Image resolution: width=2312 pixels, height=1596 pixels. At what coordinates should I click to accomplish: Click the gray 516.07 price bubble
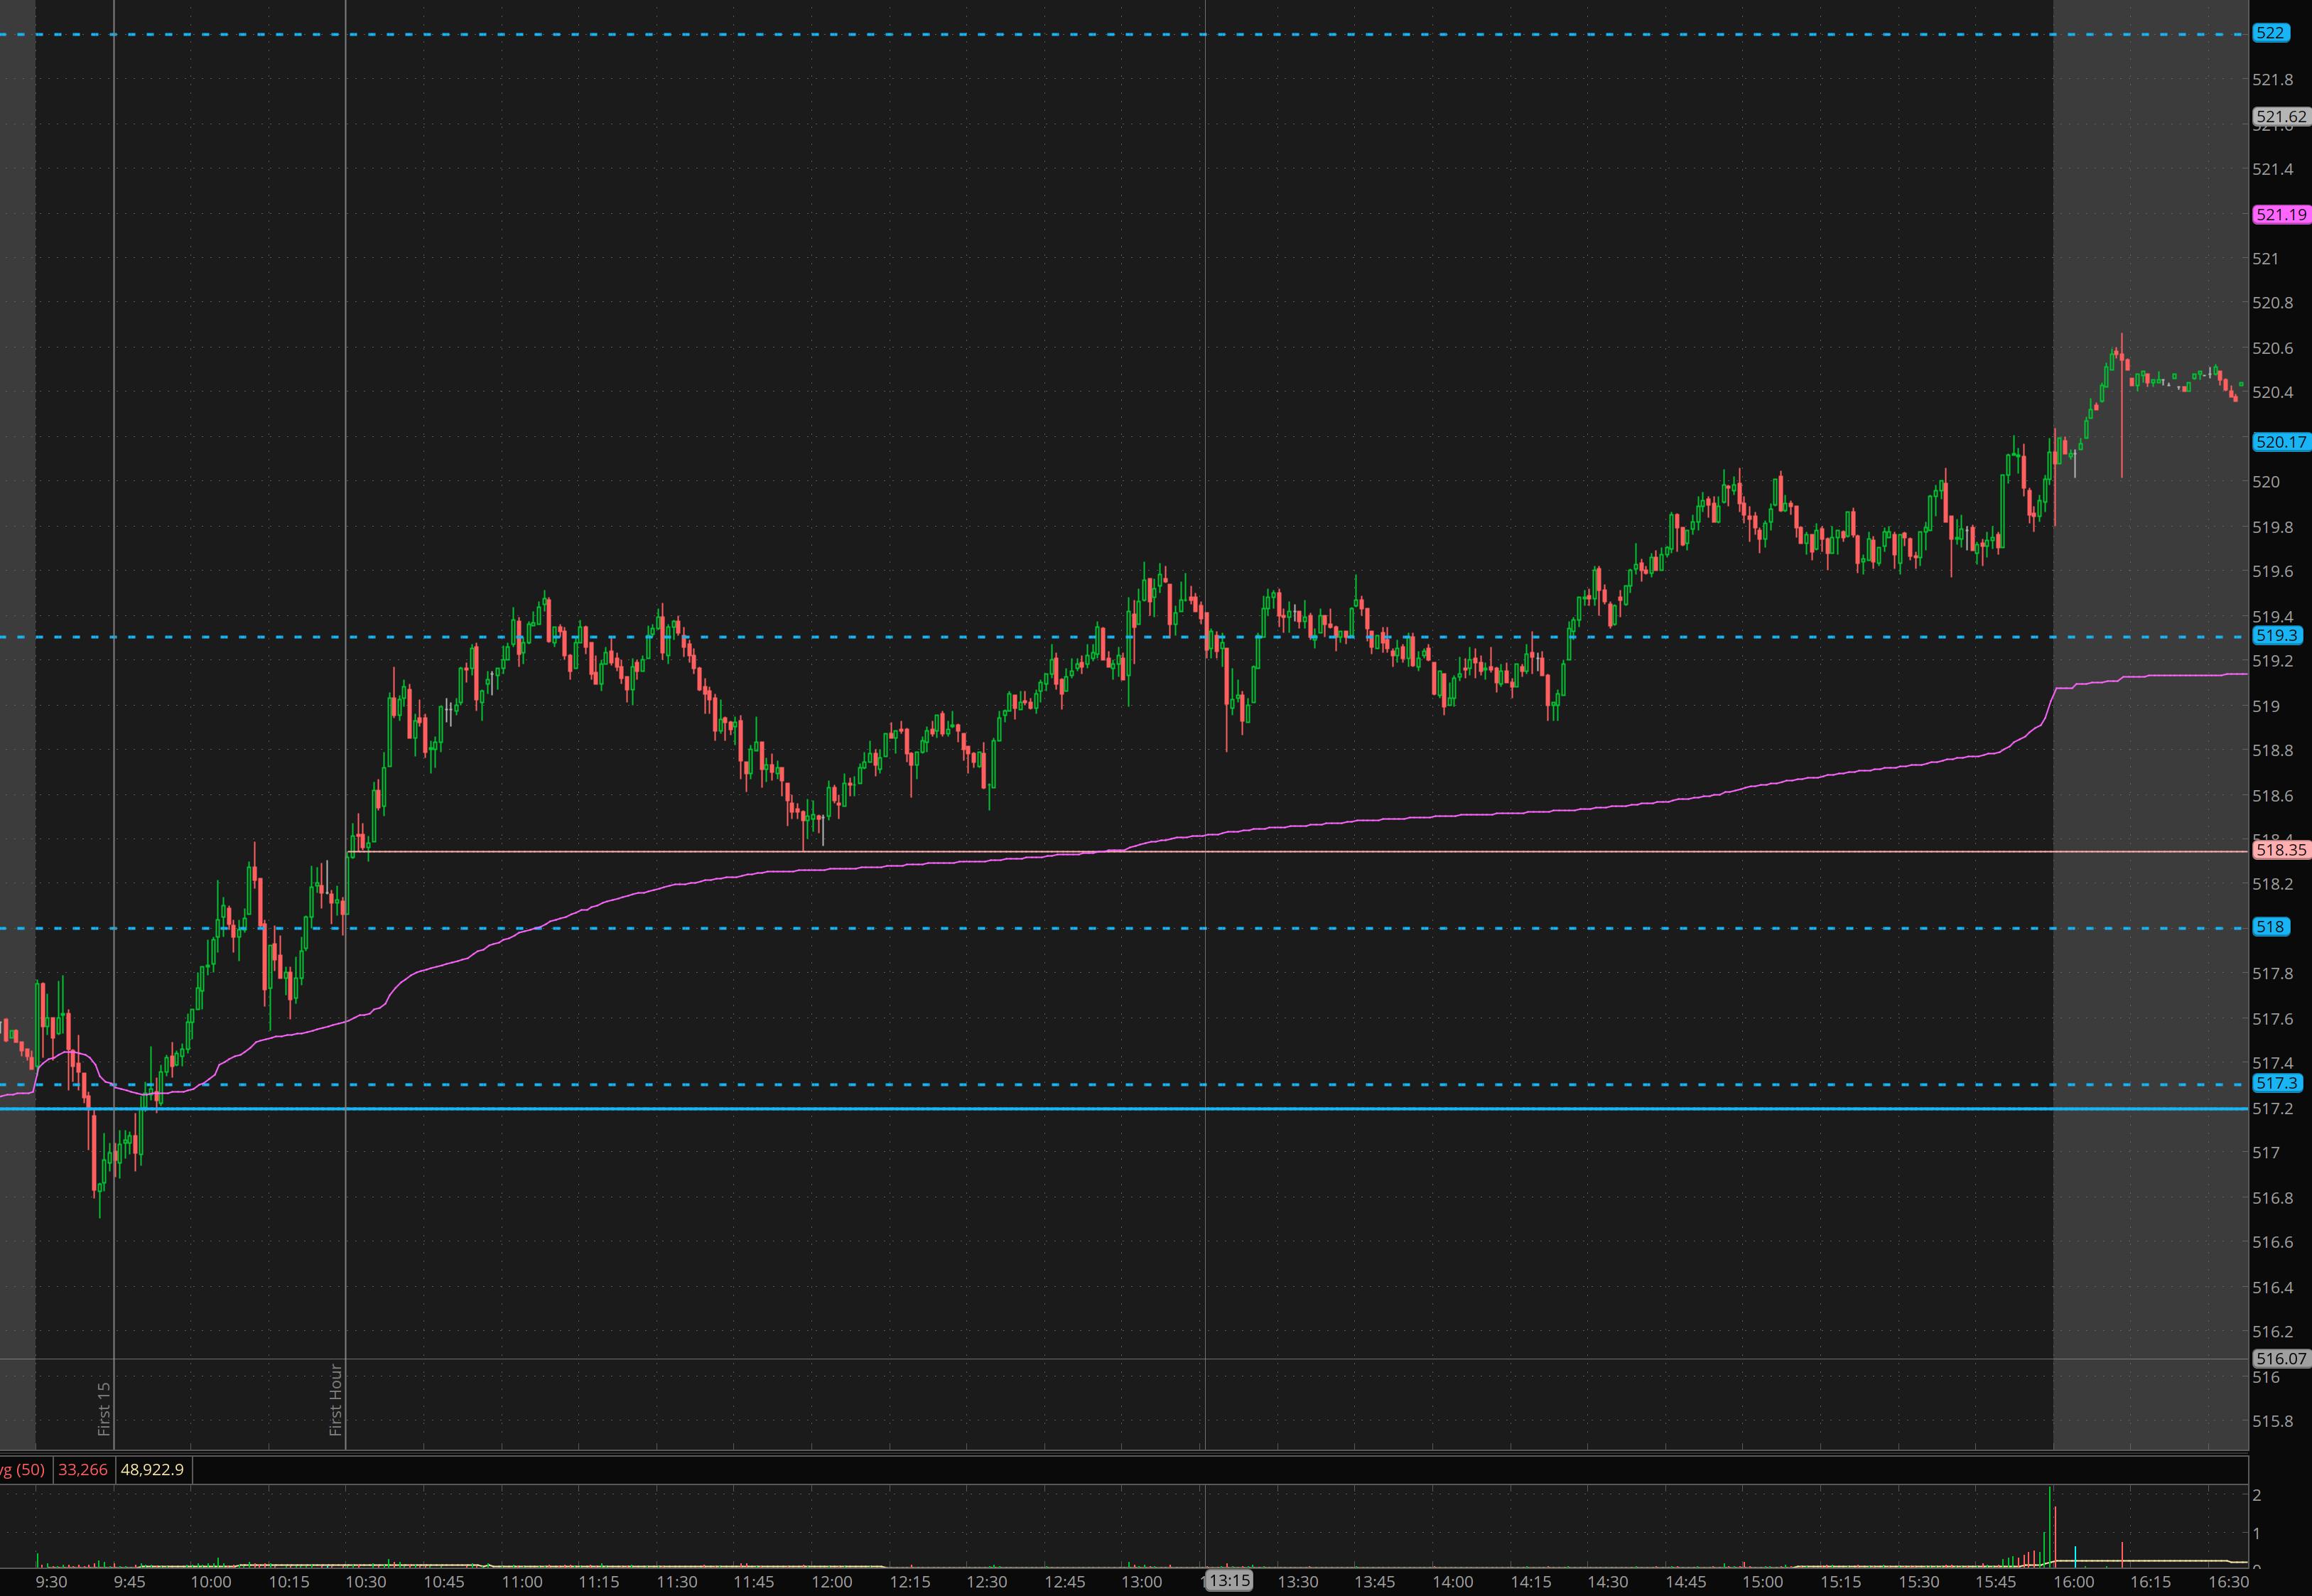(2280, 1359)
